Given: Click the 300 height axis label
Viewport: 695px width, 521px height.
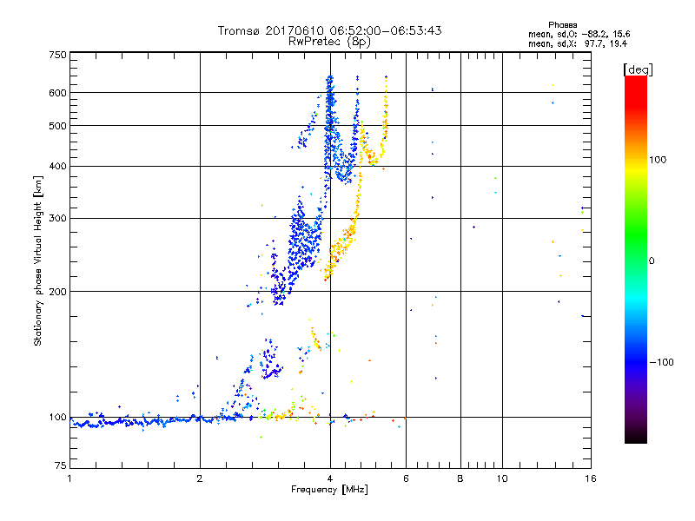Looking at the screenshot, I should coord(57,219).
